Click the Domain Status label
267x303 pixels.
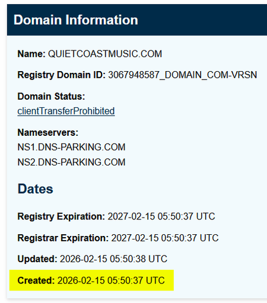pyautogui.click(x=51, y=97)
